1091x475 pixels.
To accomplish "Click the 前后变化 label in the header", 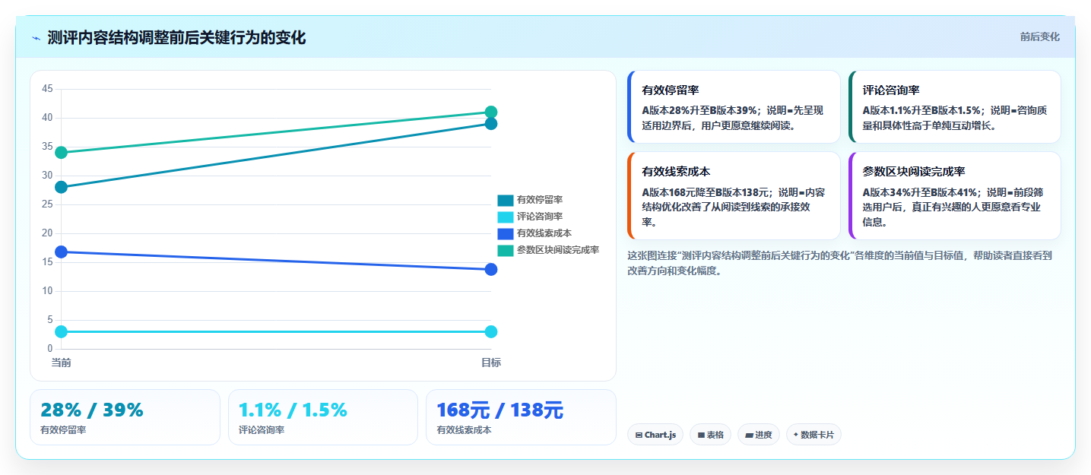I will click(1039, 36).
